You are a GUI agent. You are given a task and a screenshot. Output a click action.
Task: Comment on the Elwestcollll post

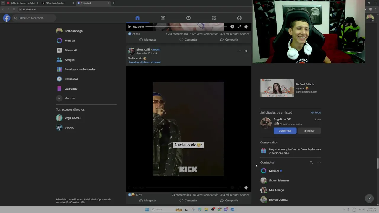[x=188, y=201]
